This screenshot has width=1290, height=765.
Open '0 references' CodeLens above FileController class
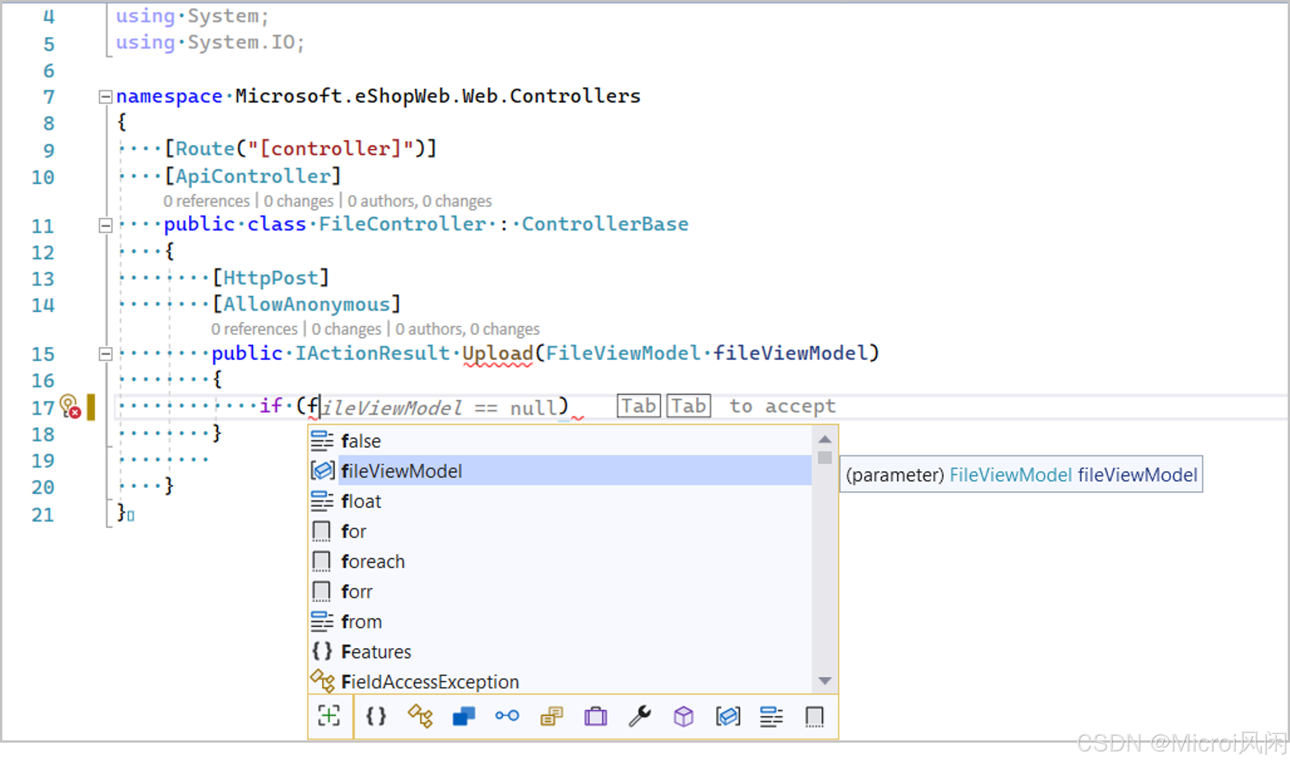pyautogui.click(x=206, y=201)
